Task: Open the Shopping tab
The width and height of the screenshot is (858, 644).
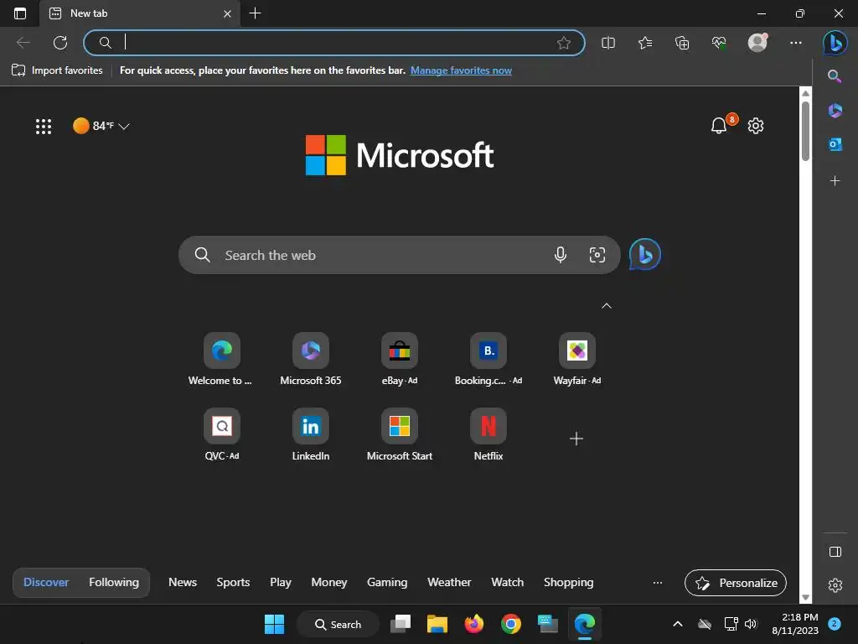Action: (569, 583)
